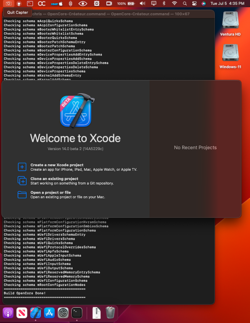Click the Capter camera icon in menu bar
Image resolution: width=250 pixels, height=323 pixels.
click(9, 3)
